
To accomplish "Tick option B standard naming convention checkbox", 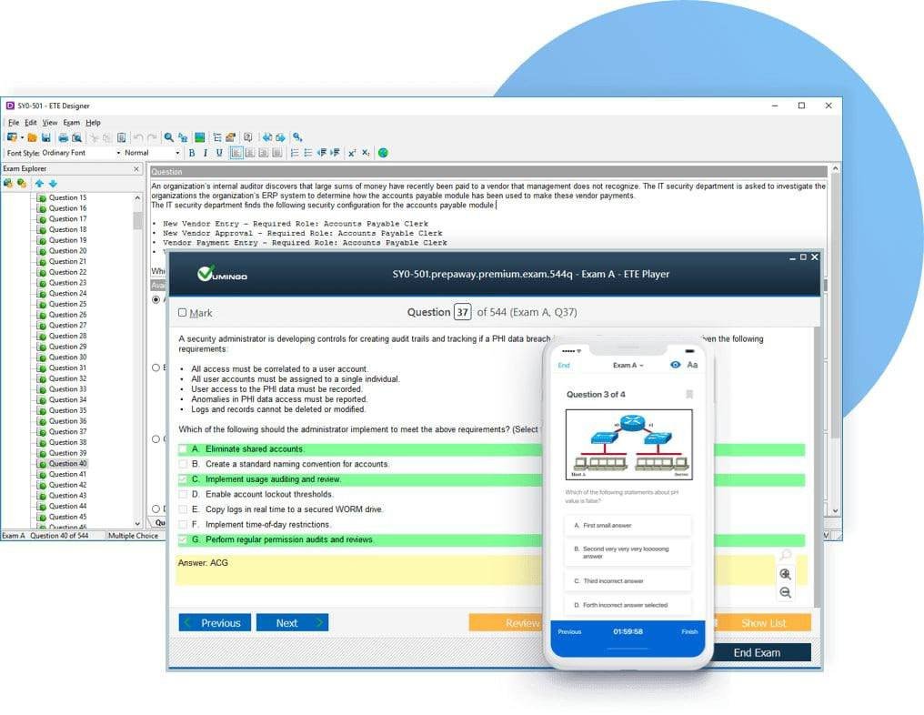I will point(183,464).
